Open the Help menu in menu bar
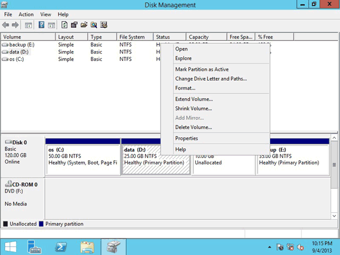The height and width of the screenshot is (255, 340). pyautogui.click(x=63, y=15)
